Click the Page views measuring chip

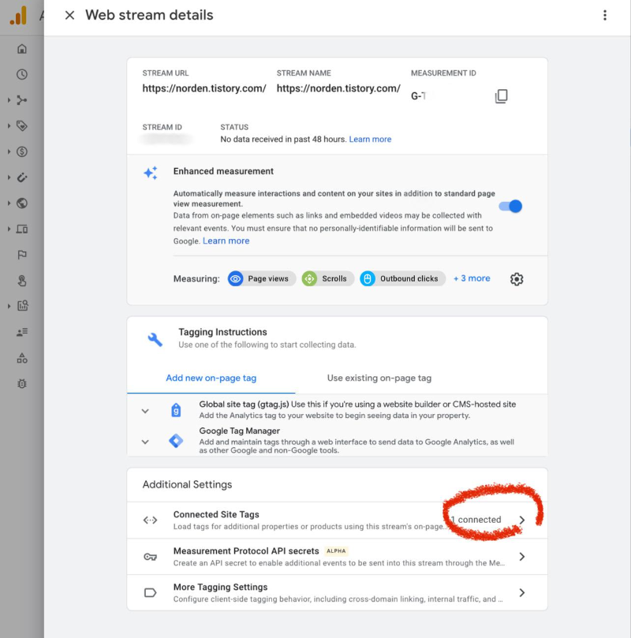[x=261, y=278]
